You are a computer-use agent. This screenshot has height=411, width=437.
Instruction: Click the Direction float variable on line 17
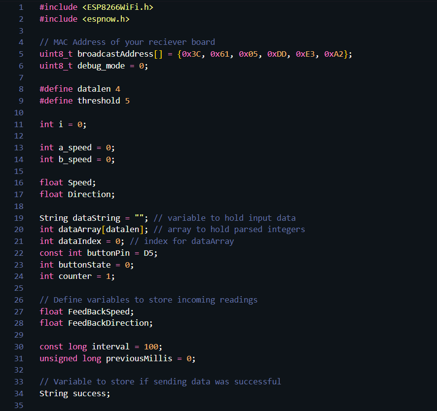click(89, 194)
